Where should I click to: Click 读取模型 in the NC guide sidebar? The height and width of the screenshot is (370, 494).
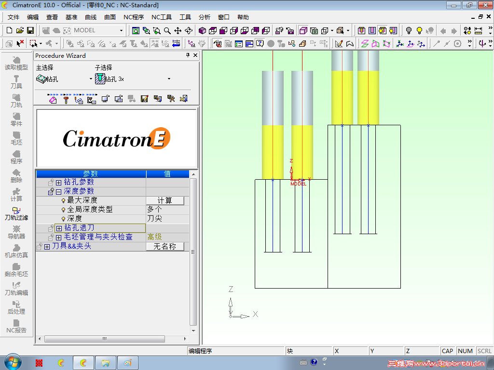pyautogui.click(x=16, y=63)
